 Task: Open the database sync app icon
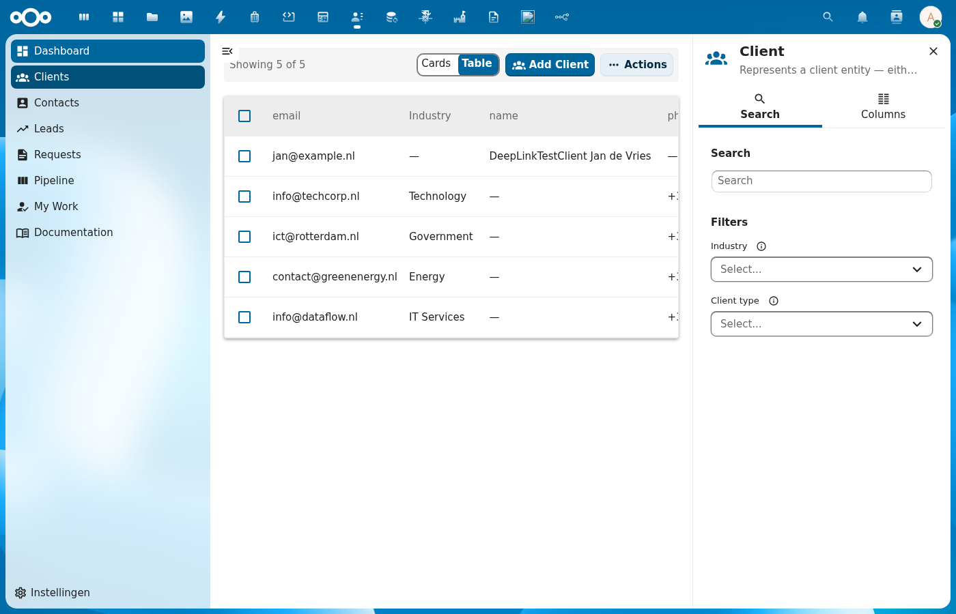click(391, 17)
